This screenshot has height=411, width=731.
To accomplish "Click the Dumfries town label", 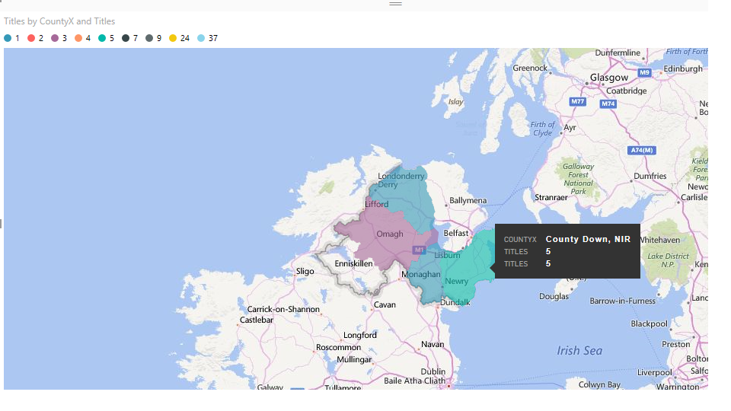I will pos(650,176).
